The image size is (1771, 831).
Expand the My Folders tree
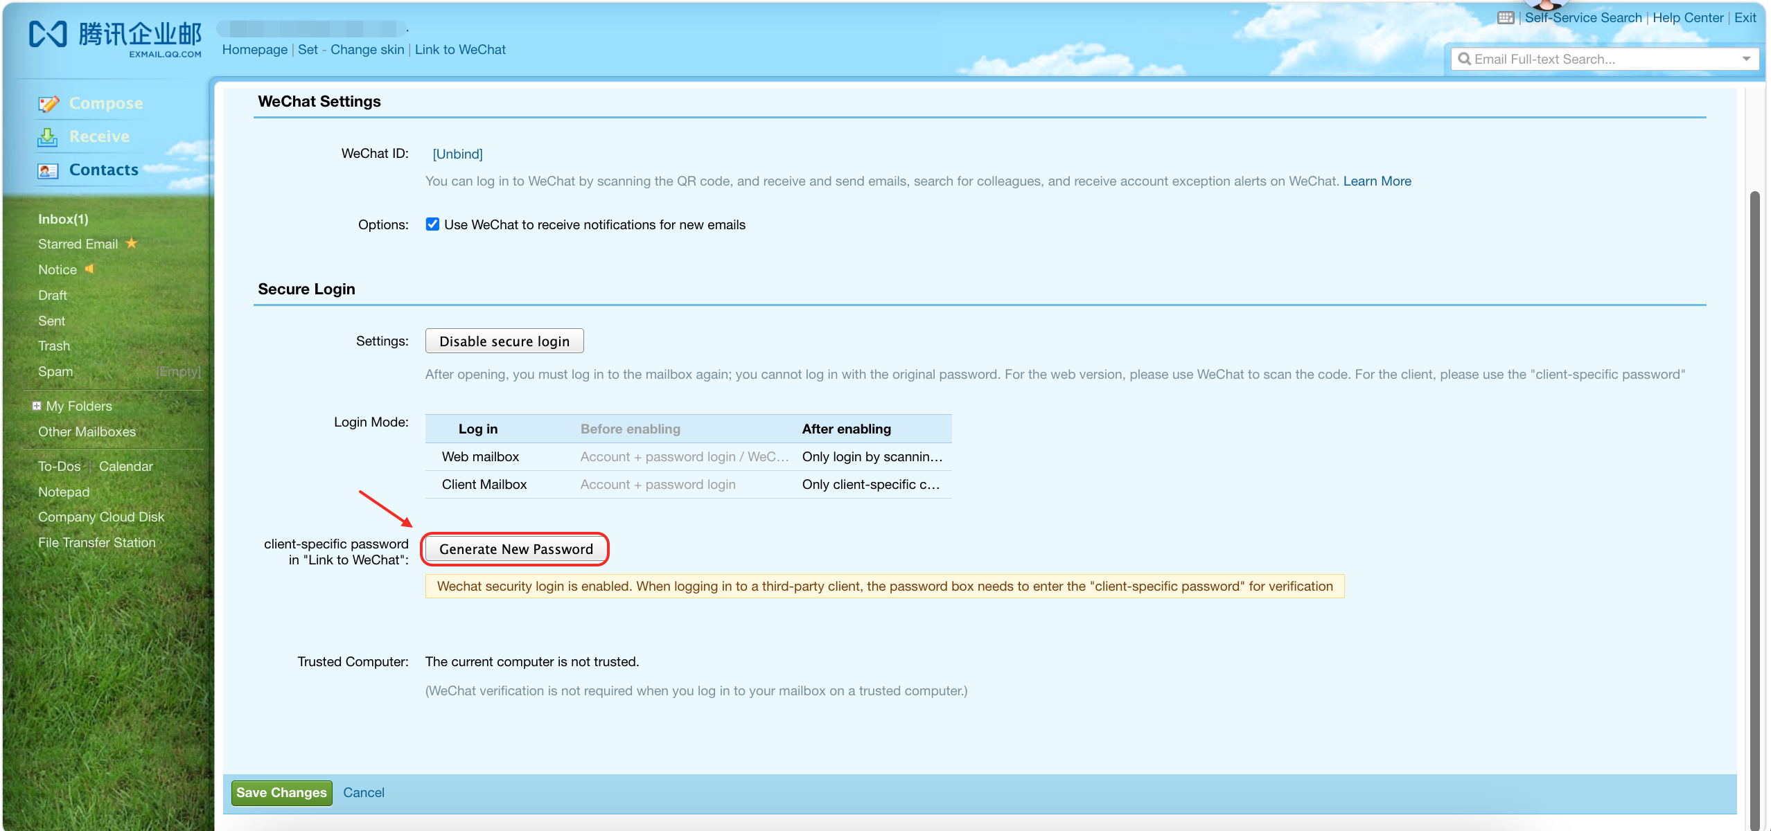coord(37,406)
